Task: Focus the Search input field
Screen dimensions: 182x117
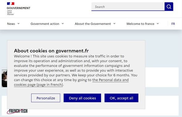Action: [128, 6]
